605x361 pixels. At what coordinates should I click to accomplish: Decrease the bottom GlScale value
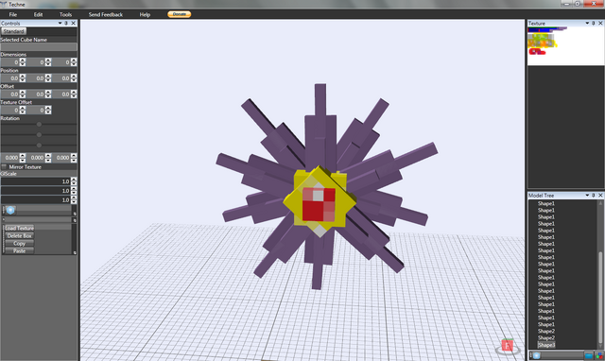[74, 201]
